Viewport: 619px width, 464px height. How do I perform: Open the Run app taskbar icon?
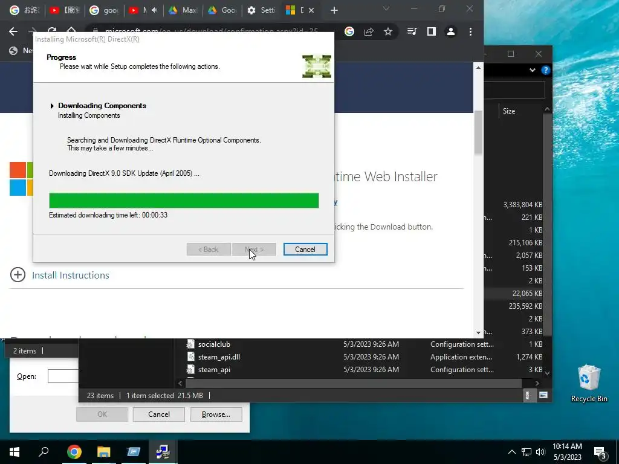tap(134, 452)
